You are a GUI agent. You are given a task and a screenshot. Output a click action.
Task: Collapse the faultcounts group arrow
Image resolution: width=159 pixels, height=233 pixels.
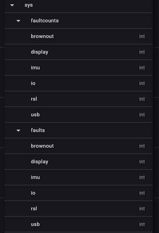[x=18, y=21]
